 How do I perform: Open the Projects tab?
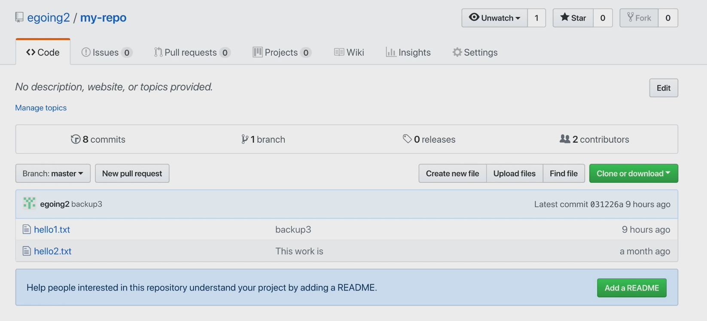coord(282,52)
